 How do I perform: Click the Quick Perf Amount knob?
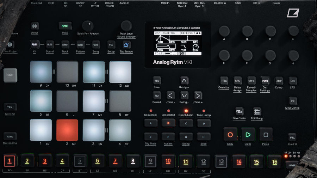pos(88,26)
